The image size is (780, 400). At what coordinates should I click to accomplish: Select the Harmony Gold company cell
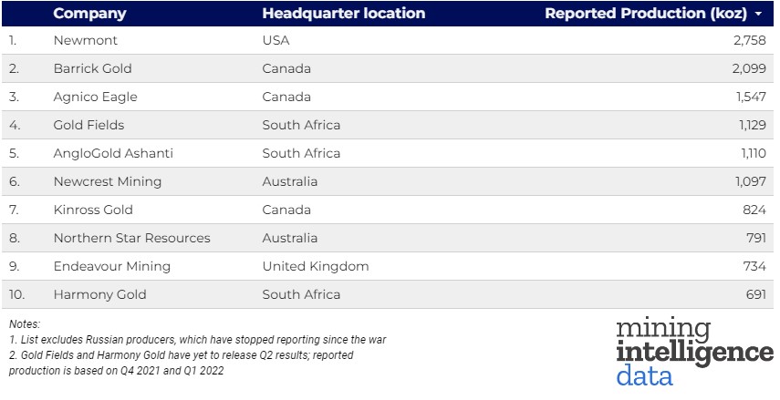pos(99,294)
